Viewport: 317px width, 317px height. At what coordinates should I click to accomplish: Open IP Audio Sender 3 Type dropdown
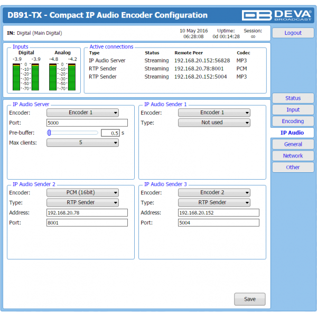click(214, 202)
